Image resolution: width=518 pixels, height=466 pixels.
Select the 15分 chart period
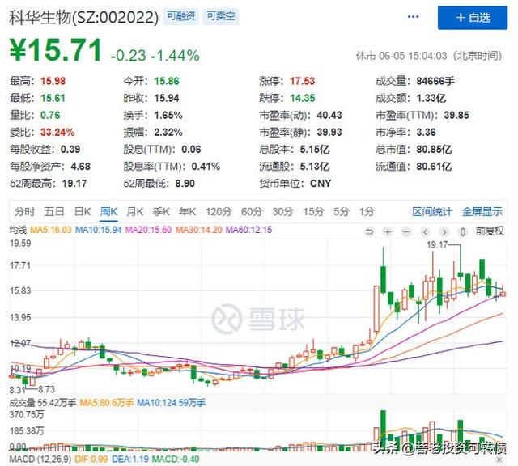pos(313,211)
